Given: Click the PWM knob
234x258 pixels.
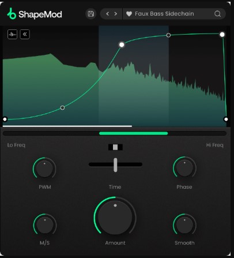Looking at the screenshot, I should tap(44, 169).
